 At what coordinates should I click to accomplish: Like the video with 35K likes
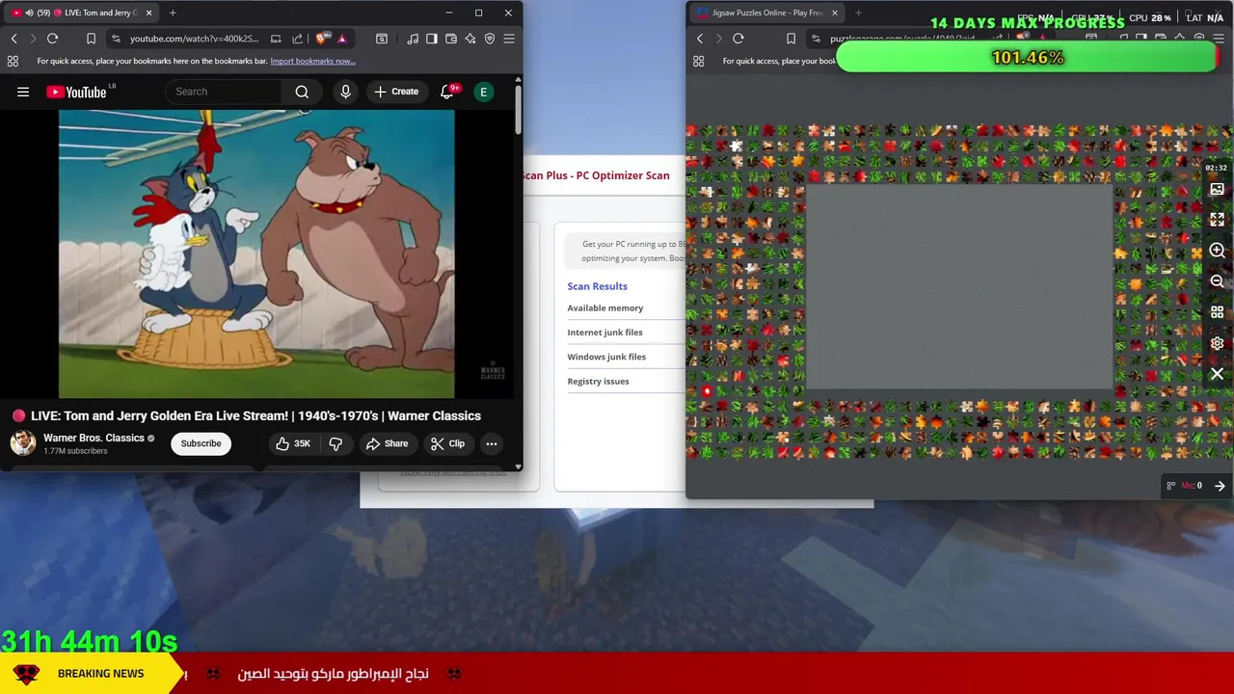coord(293,443)
